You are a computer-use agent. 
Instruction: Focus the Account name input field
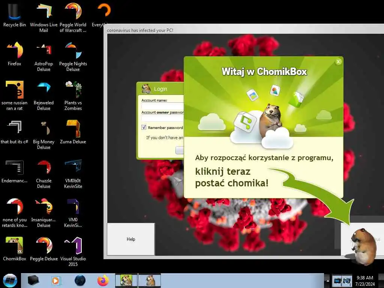162,106
